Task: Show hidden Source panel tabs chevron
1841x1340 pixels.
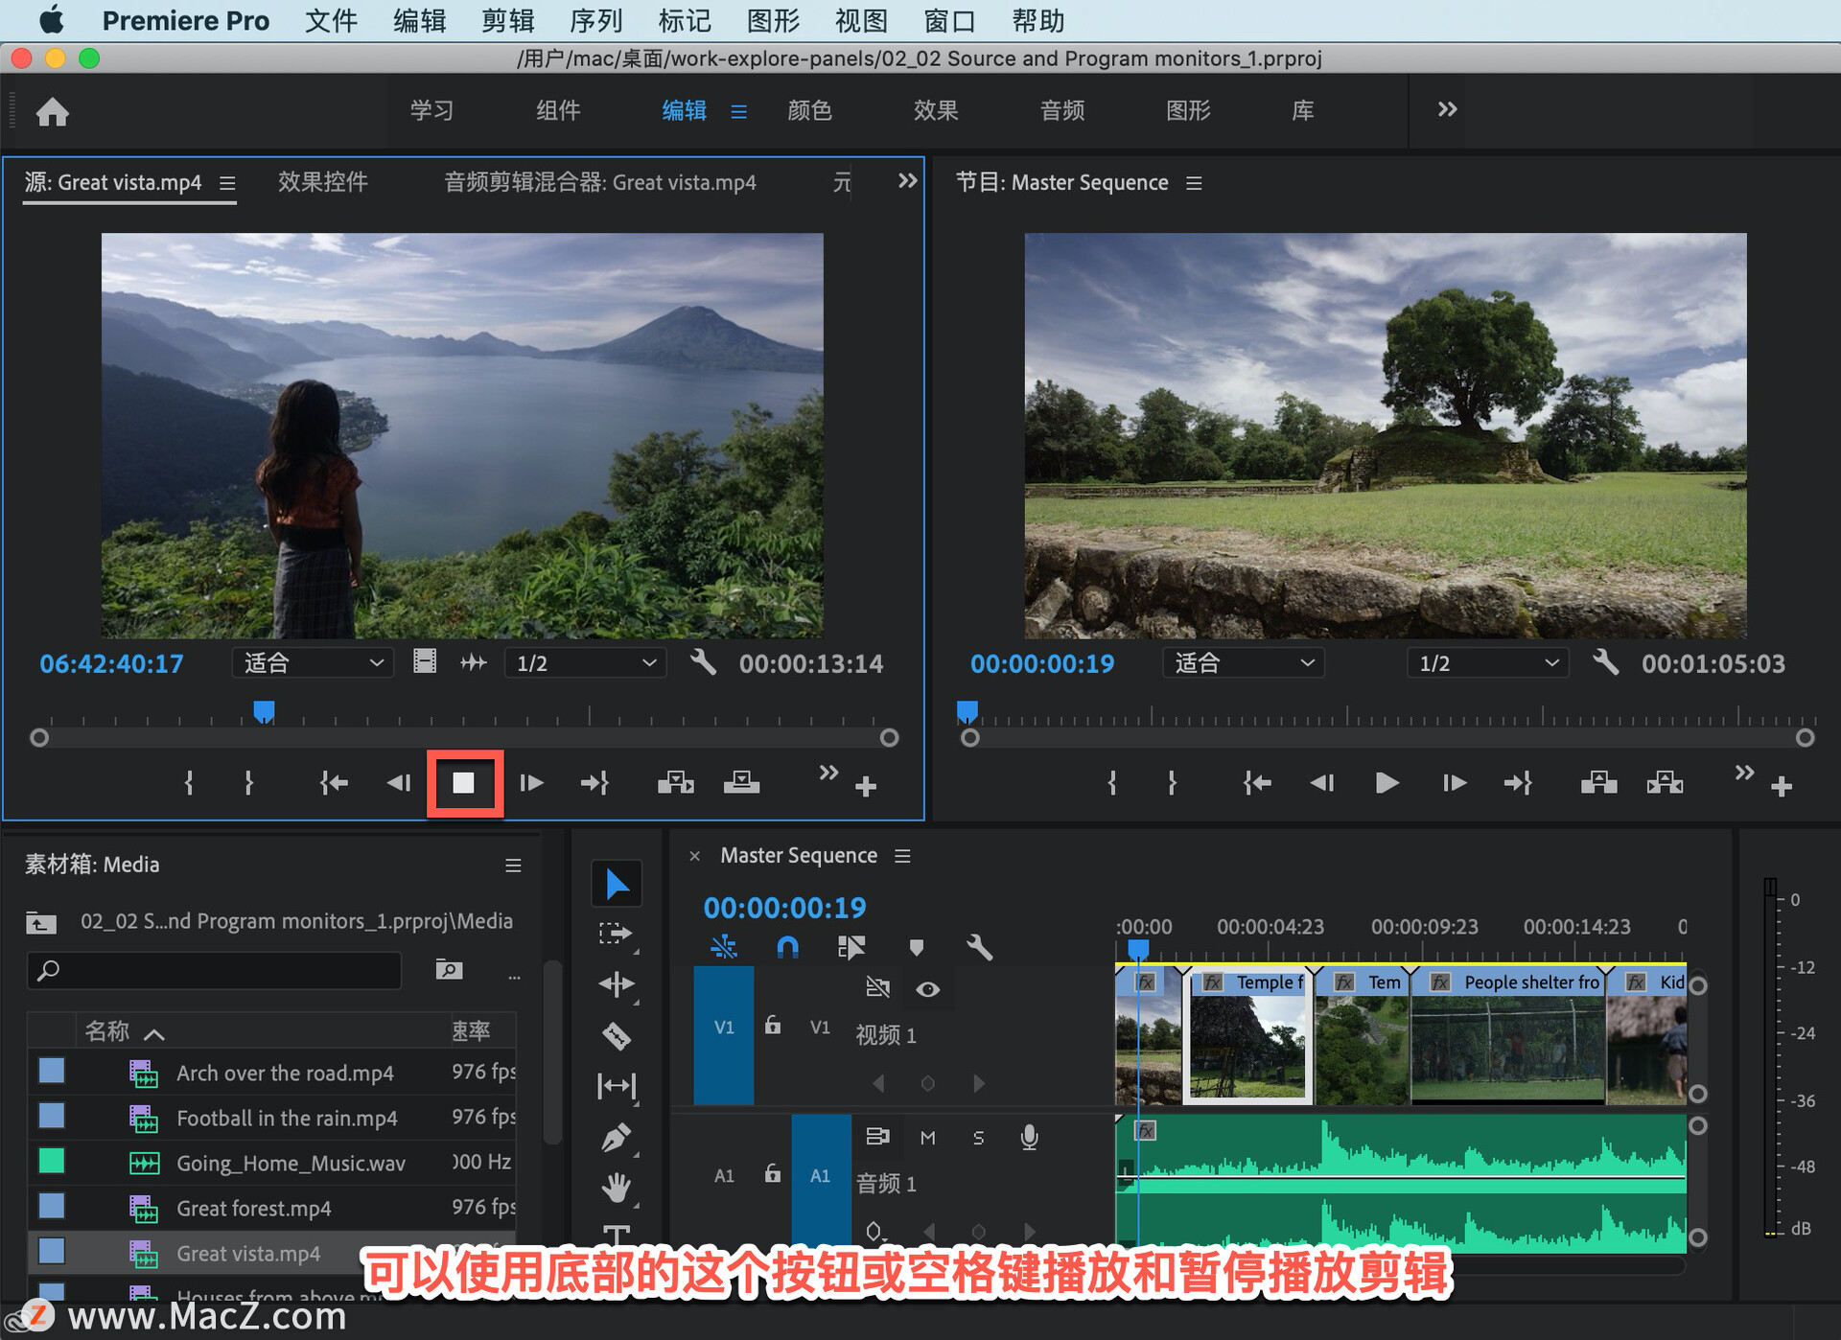Action: coord(907,181)
